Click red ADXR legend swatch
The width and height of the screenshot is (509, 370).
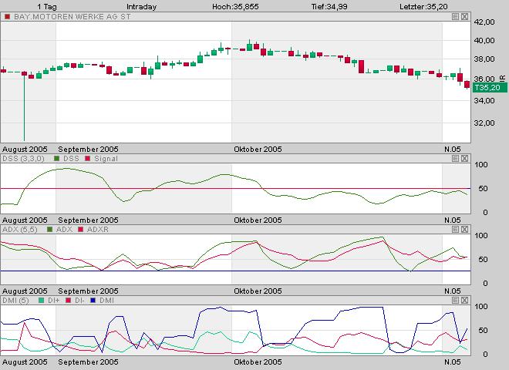coord(81,230)
